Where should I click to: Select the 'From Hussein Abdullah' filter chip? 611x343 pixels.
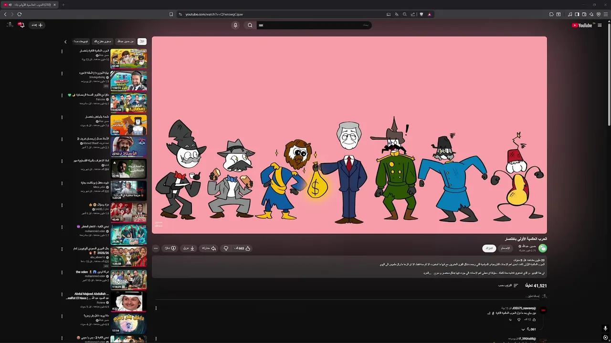click(x=126, y=41)
